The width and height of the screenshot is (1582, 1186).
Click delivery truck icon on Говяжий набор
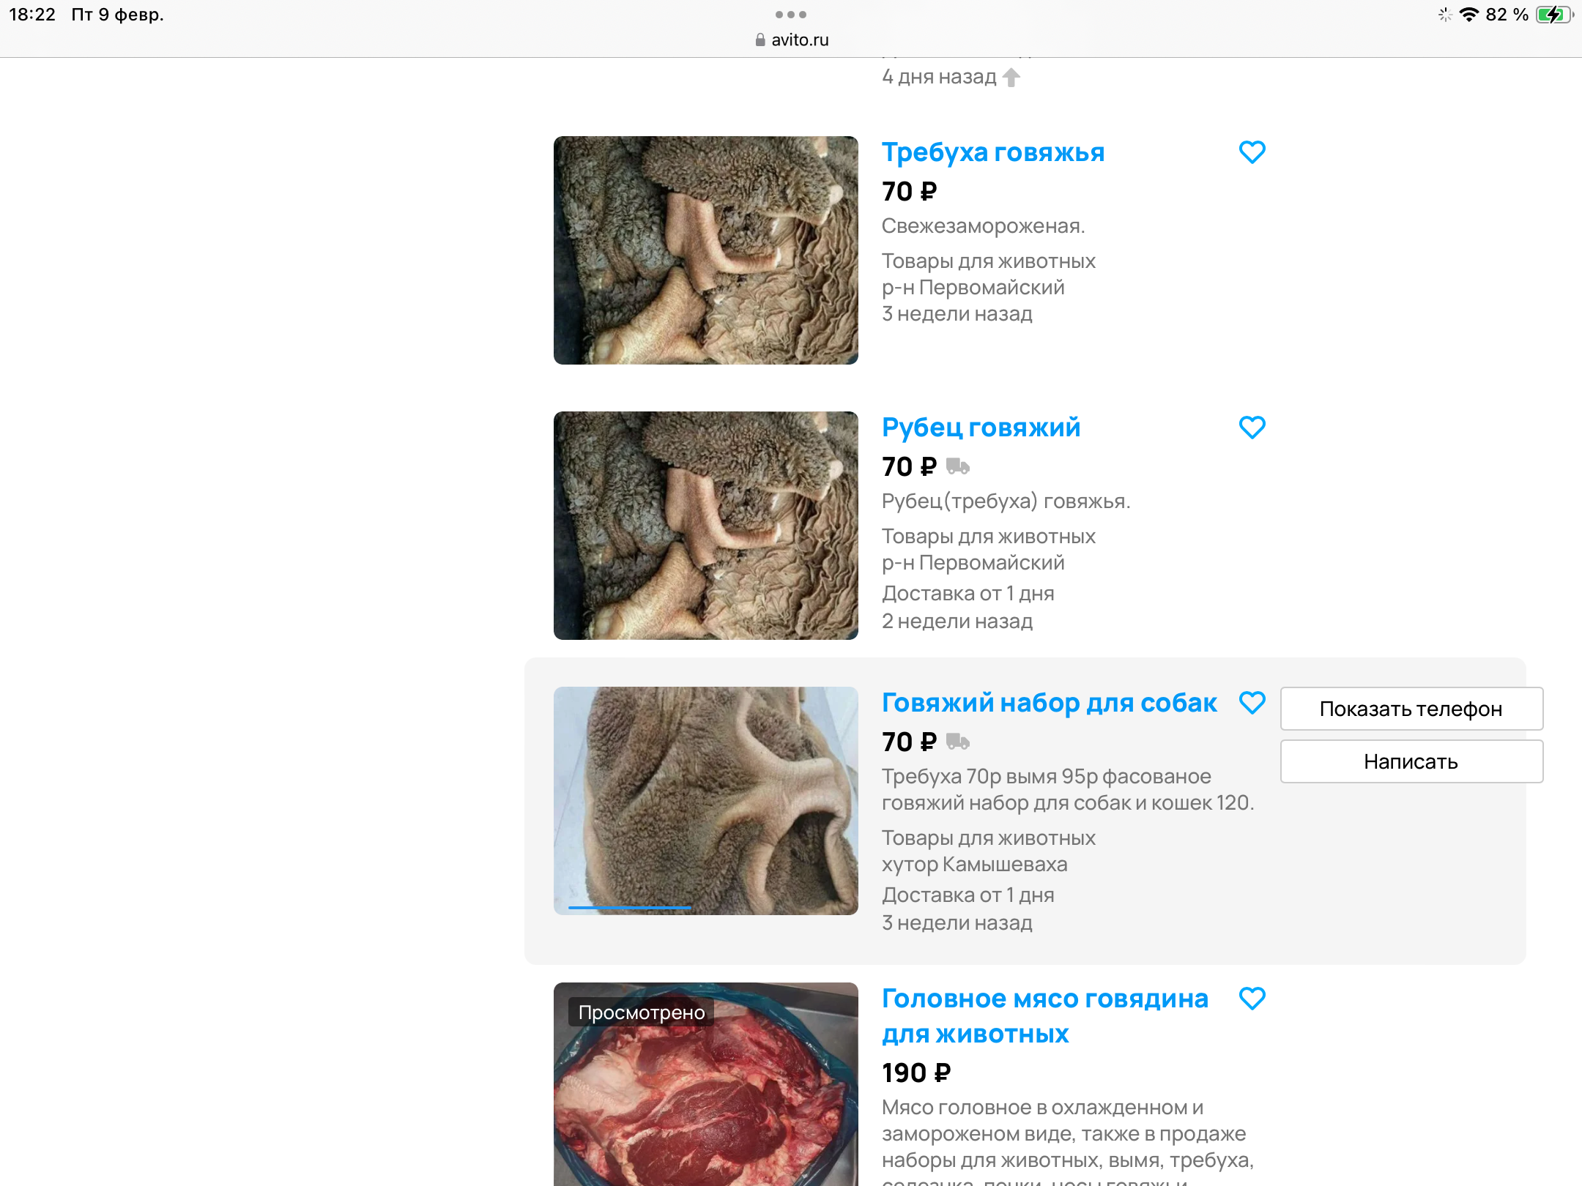pos(957,742)
